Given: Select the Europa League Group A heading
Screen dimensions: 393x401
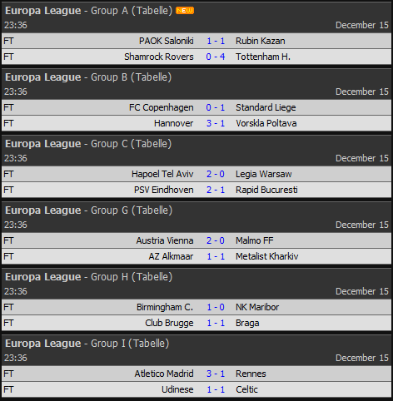Looking at the screenshot, I should (67, 11).
